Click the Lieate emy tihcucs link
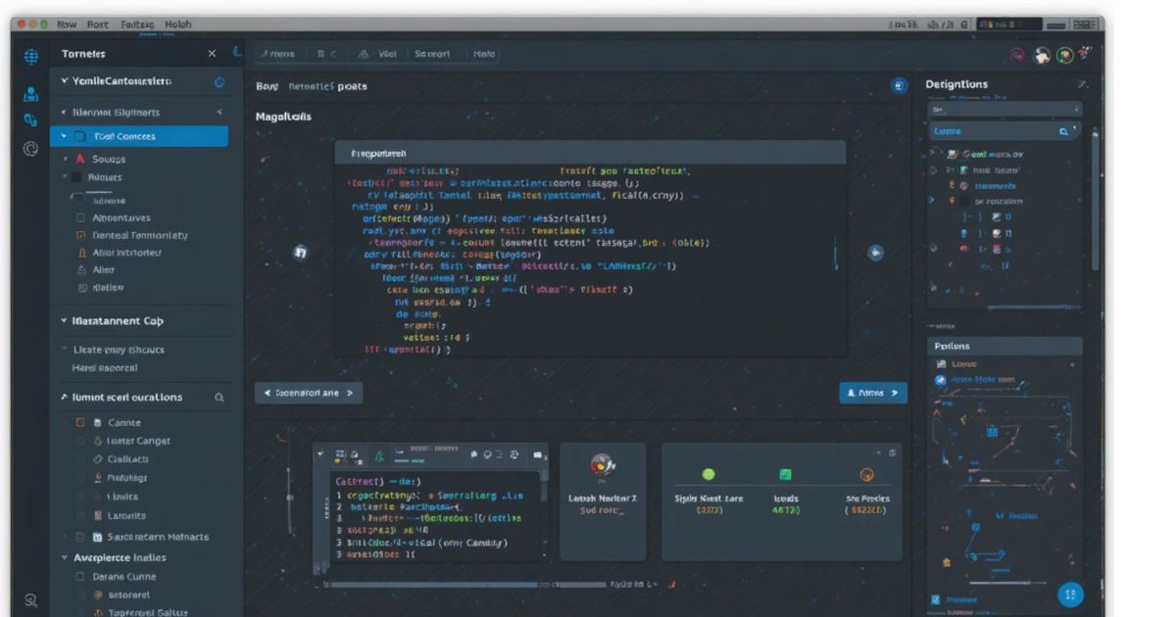This screenshot has height=617, width=1176. (119, 350)
